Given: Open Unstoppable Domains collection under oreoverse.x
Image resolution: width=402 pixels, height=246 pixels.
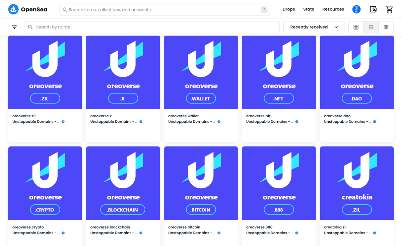Looking at the screenshot, I should pos(114,122).
